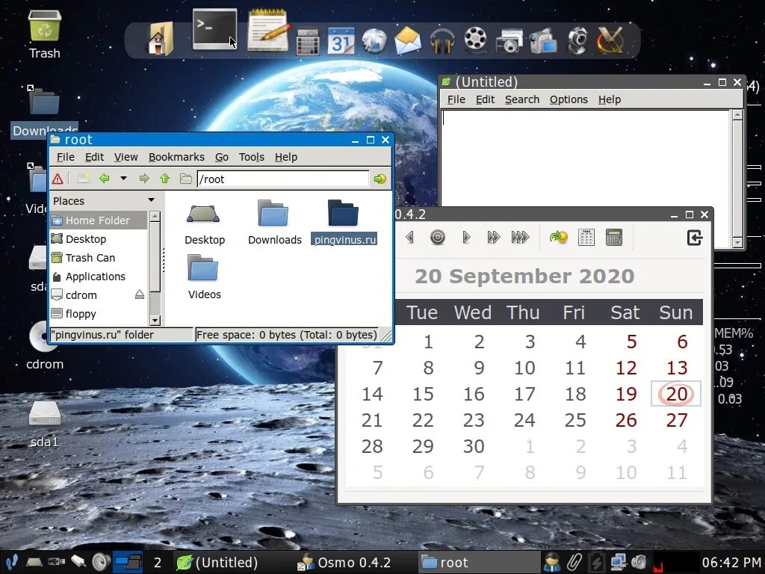This screenshot has width=765, height=574.
Task: Select the Videos folder in file manager
Action: (204, 277)
